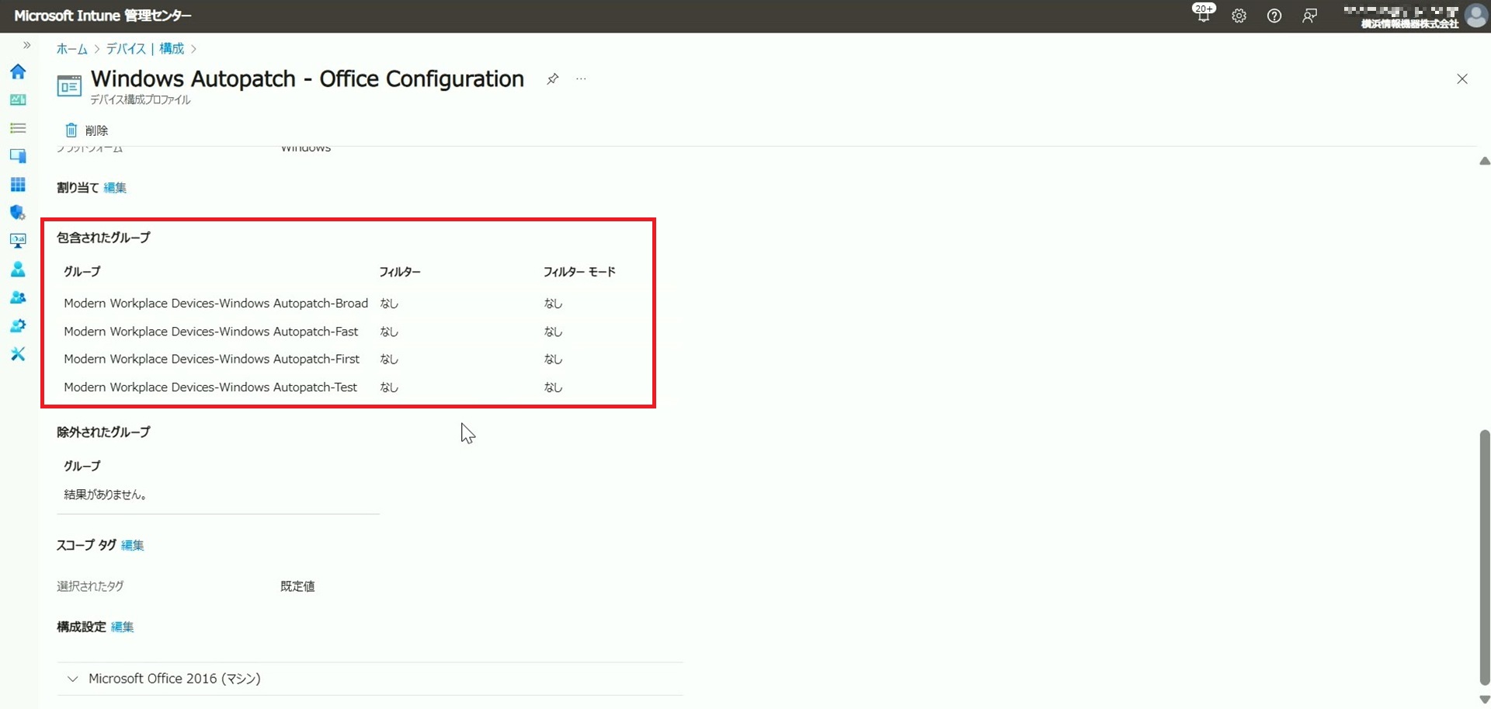Viewport: 1491px width, 709px height.
Task: Open the help question mark icon
Action: click(x=1274, y=16)
